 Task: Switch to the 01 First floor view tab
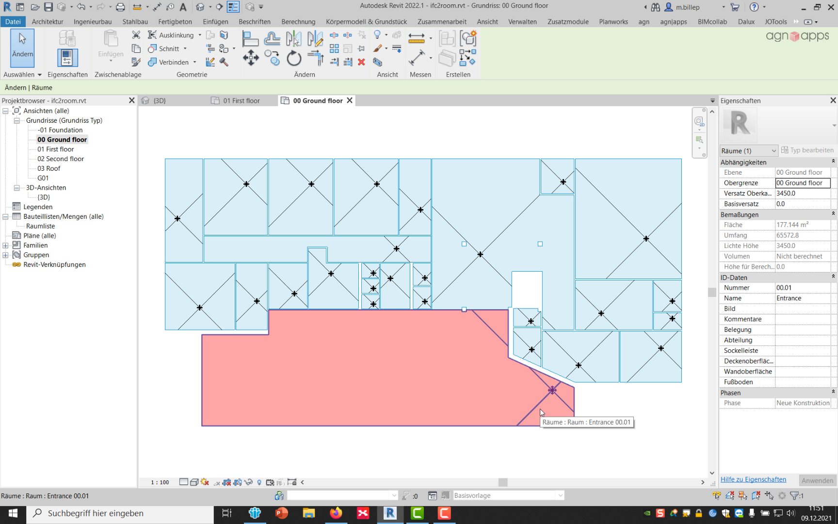click(x=241, y=101)
